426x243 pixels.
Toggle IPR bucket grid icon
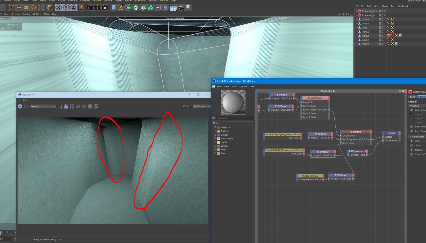(72, 106)
